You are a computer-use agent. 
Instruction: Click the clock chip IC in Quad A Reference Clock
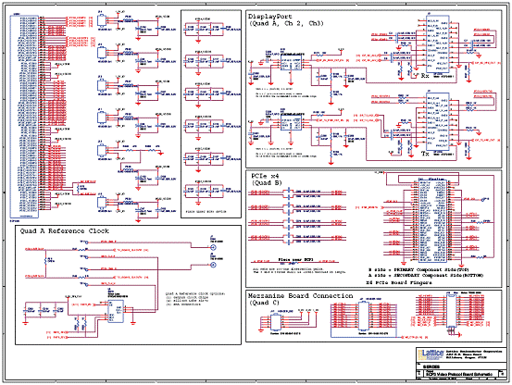coord(116,312)
